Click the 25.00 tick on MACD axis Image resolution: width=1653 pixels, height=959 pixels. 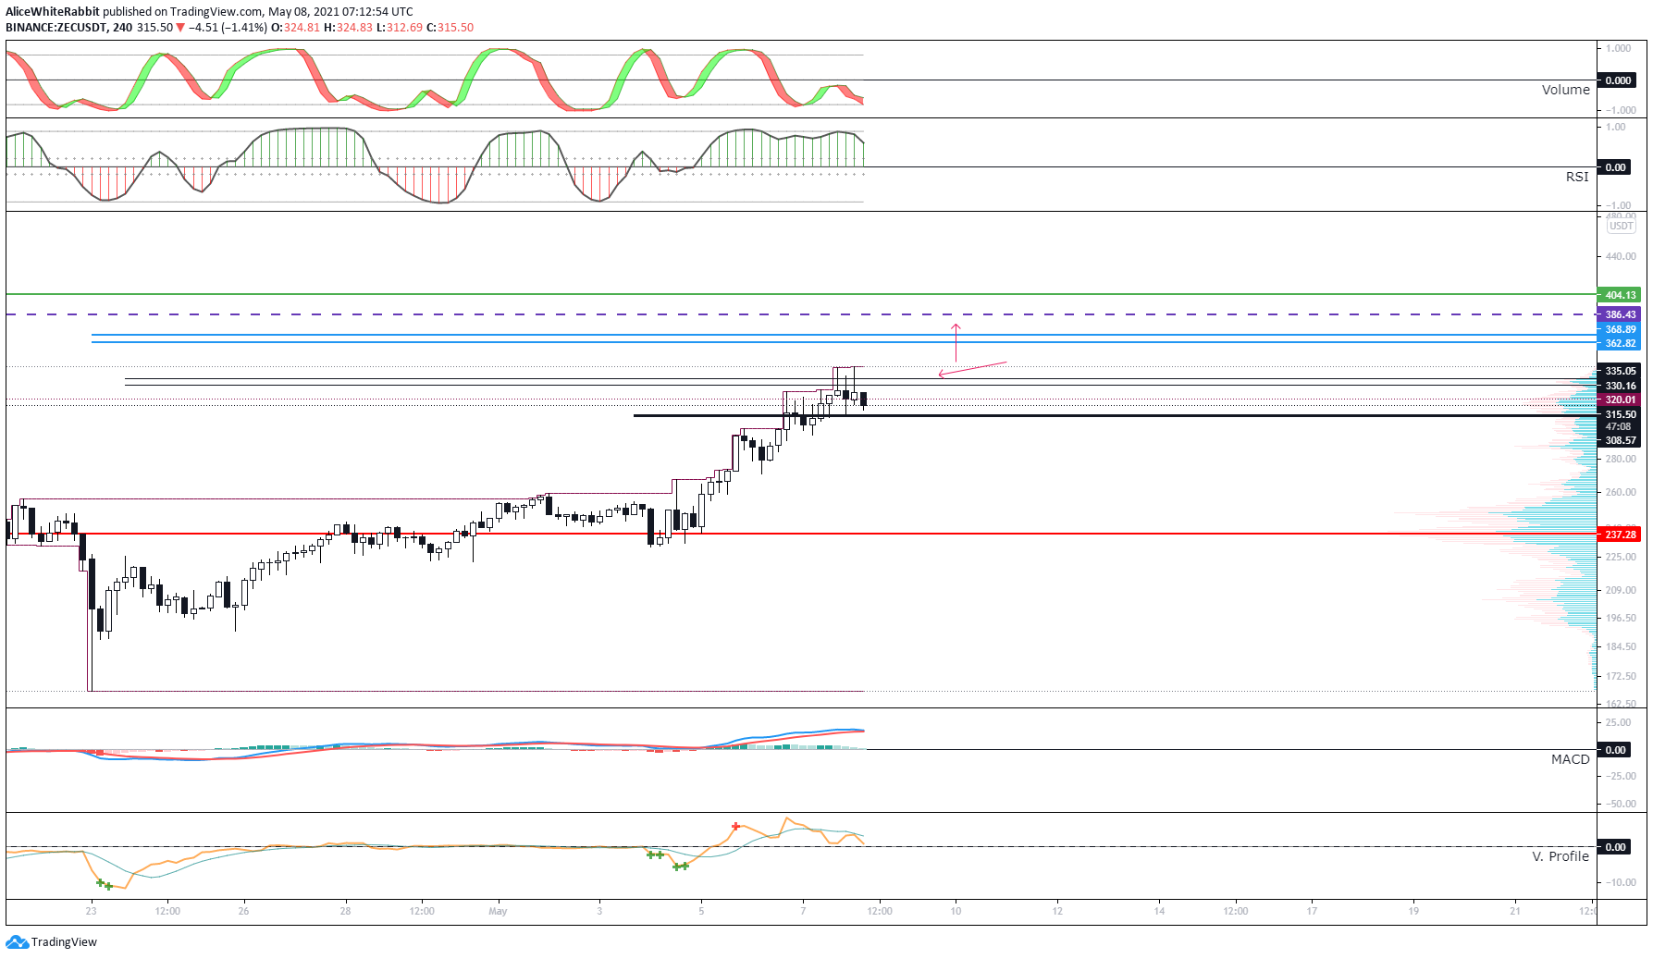point(1619,722)
